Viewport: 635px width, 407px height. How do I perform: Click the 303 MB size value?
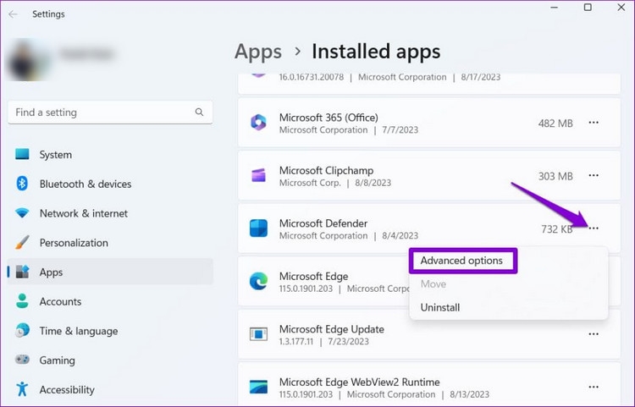pos(555,176)
